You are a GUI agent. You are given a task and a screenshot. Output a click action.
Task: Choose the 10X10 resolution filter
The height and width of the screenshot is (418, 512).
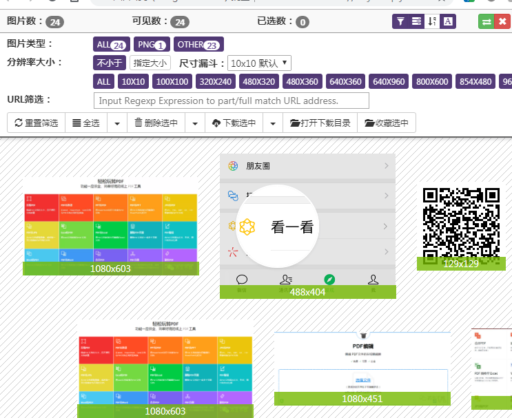click(133, 81)
